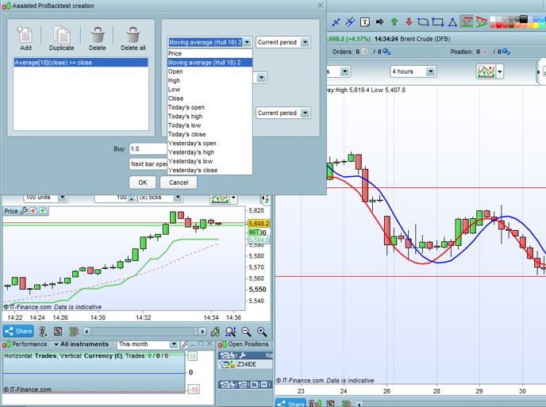Screen dimensions: 546x407
Task: Choose Price from the dropdown list
Action: tap(210, 53)
